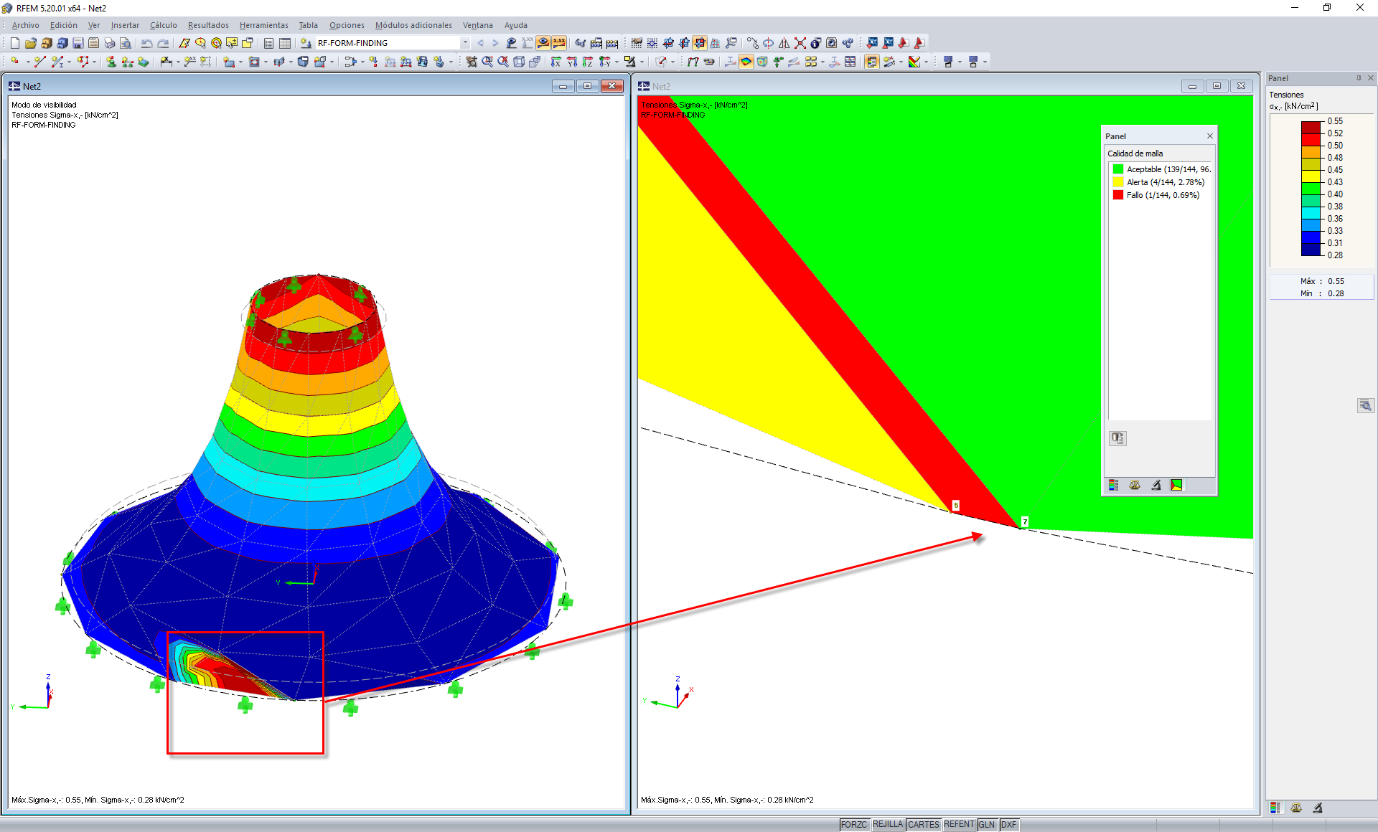The image size is (1378, 832).
Task: Toggle the isosurface results display button
Action: pos(746,62)
